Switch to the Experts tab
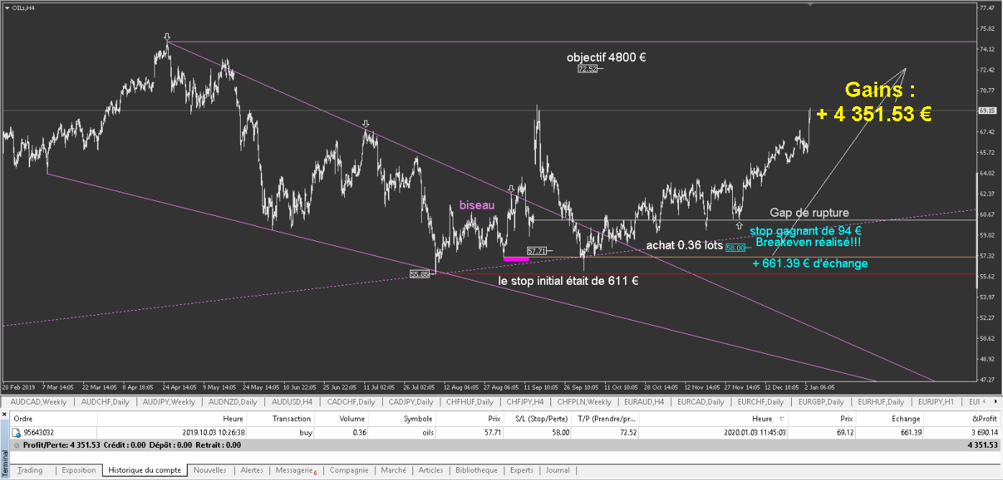1003x480 pixels. click(x=522, y=471)
